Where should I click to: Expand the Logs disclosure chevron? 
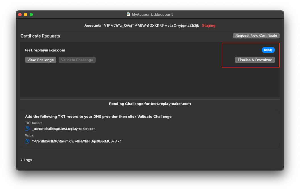22,160
